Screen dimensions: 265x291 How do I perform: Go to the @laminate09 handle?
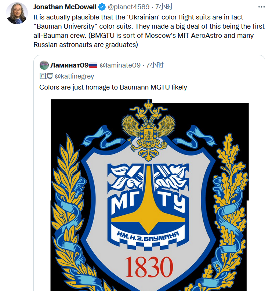tap(120, 65)
